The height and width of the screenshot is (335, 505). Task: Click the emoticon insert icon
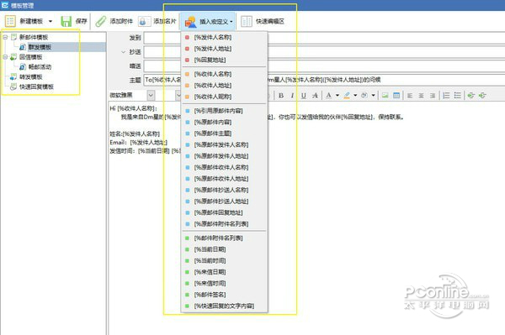(x=364, y=96)
